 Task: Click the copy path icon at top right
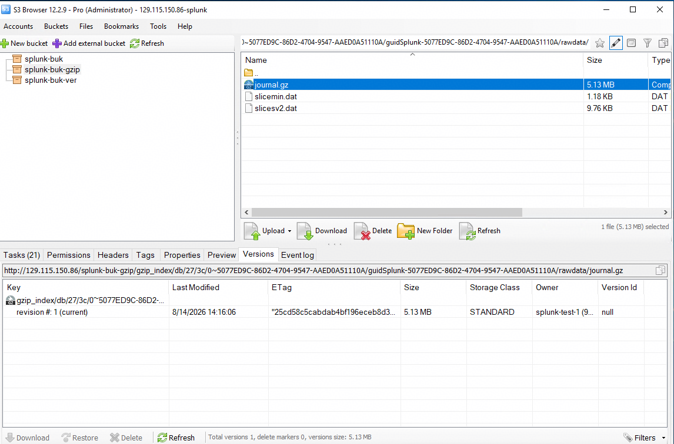coord(663,43)
